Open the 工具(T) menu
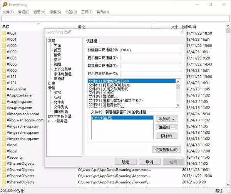This screenshot has width=231, height=194. click(x=87, y=12)
